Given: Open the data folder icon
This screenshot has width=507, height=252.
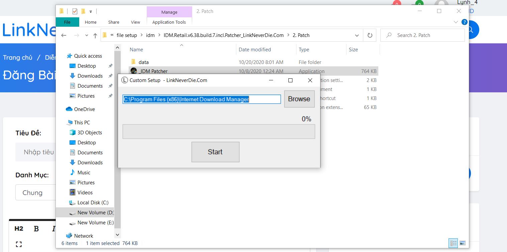Looking at the screenshot, I should click(134, 62).
